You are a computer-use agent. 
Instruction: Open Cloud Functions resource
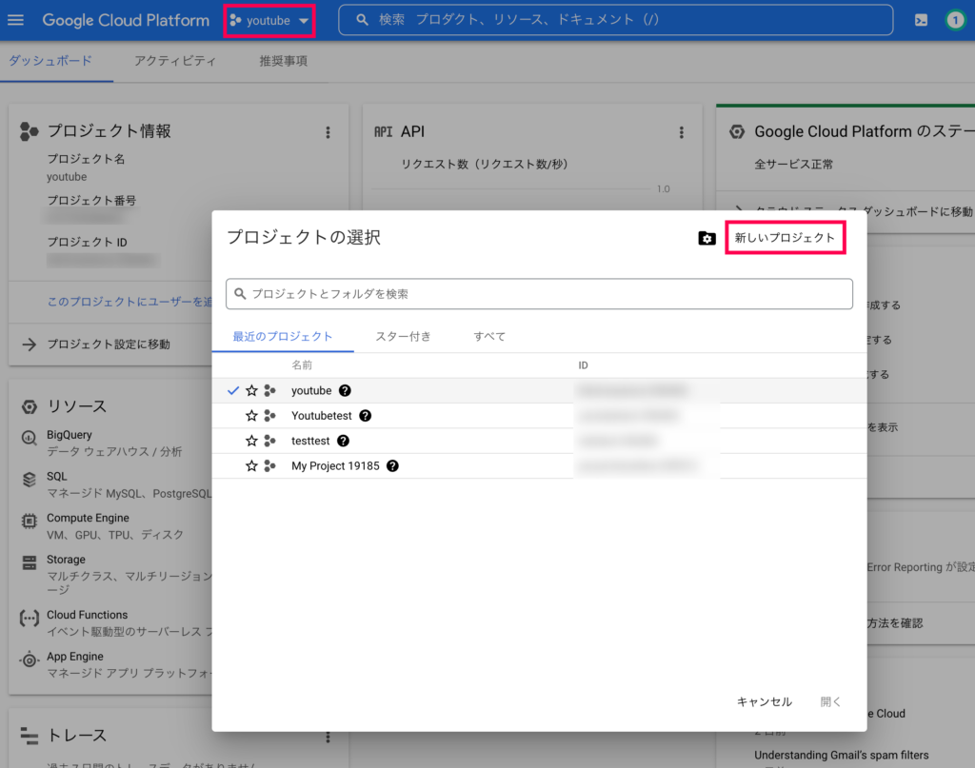tap(87, 615)
